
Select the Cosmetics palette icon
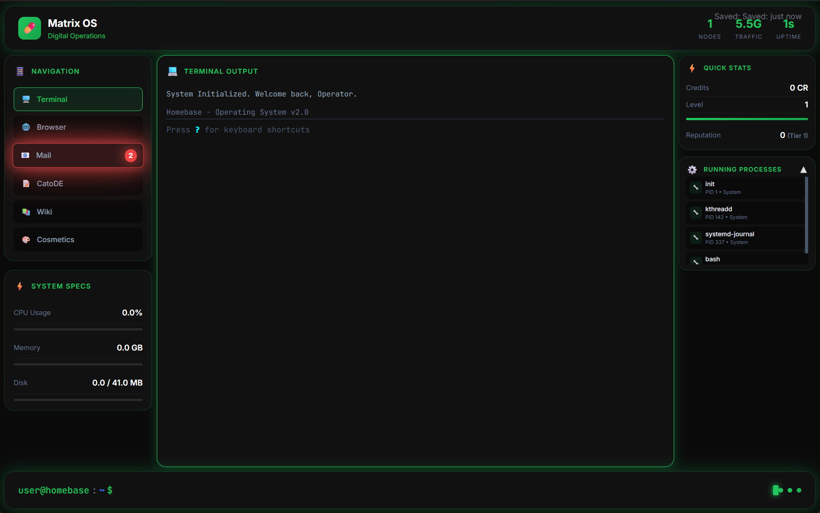click(x=26, y=239)
